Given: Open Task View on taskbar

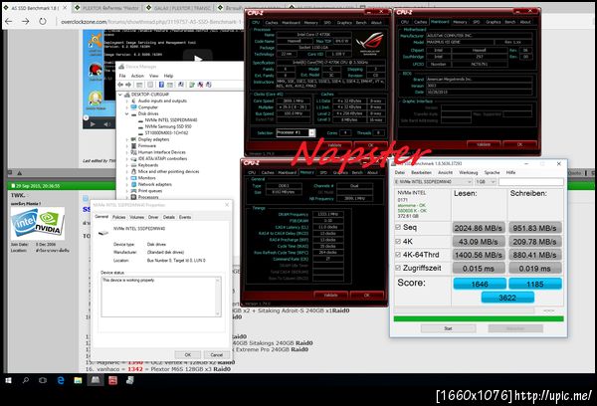Looking at the screenshot, I should click(43, 380).
